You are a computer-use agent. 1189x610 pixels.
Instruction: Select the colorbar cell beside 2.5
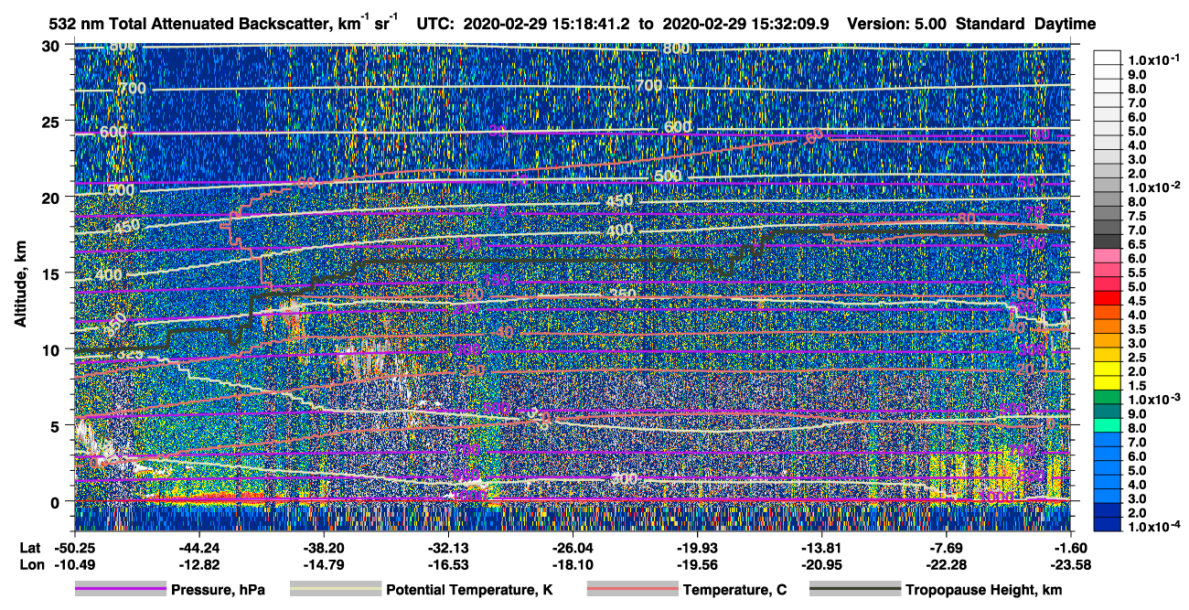click(x=1109, y=357)
